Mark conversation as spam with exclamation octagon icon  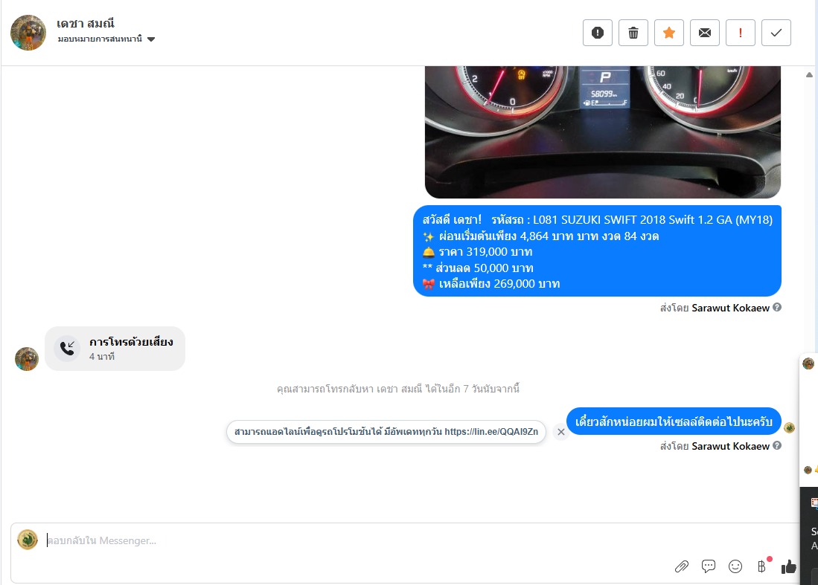pyautogui.click(x=598, y=33)
